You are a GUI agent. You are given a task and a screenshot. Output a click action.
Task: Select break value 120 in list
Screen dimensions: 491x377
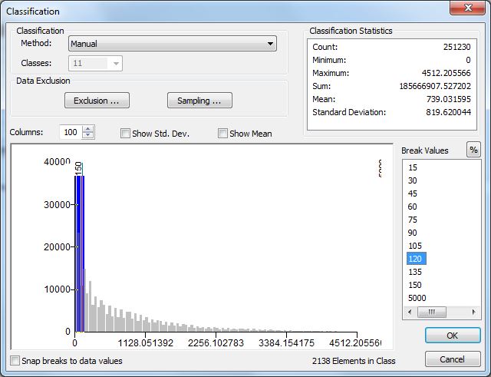[414, 260]
